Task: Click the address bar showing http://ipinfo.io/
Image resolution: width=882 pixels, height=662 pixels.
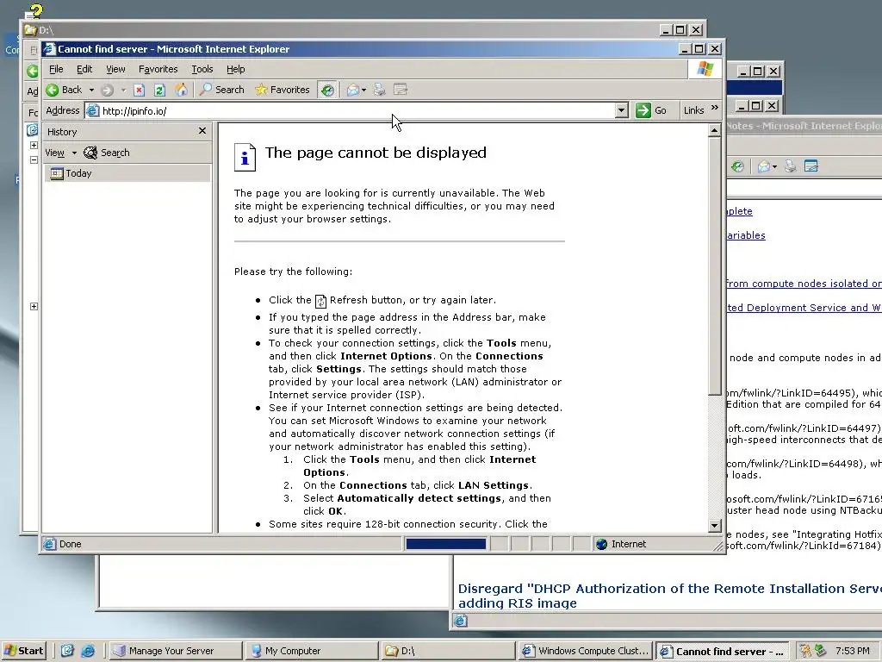Action: click(357, 111)
